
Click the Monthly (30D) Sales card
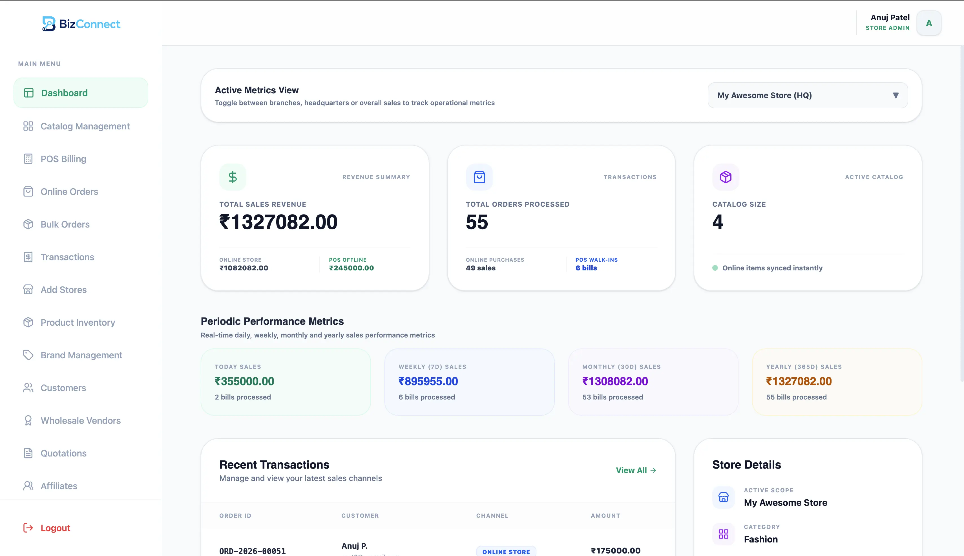click(x=653, y=382)
